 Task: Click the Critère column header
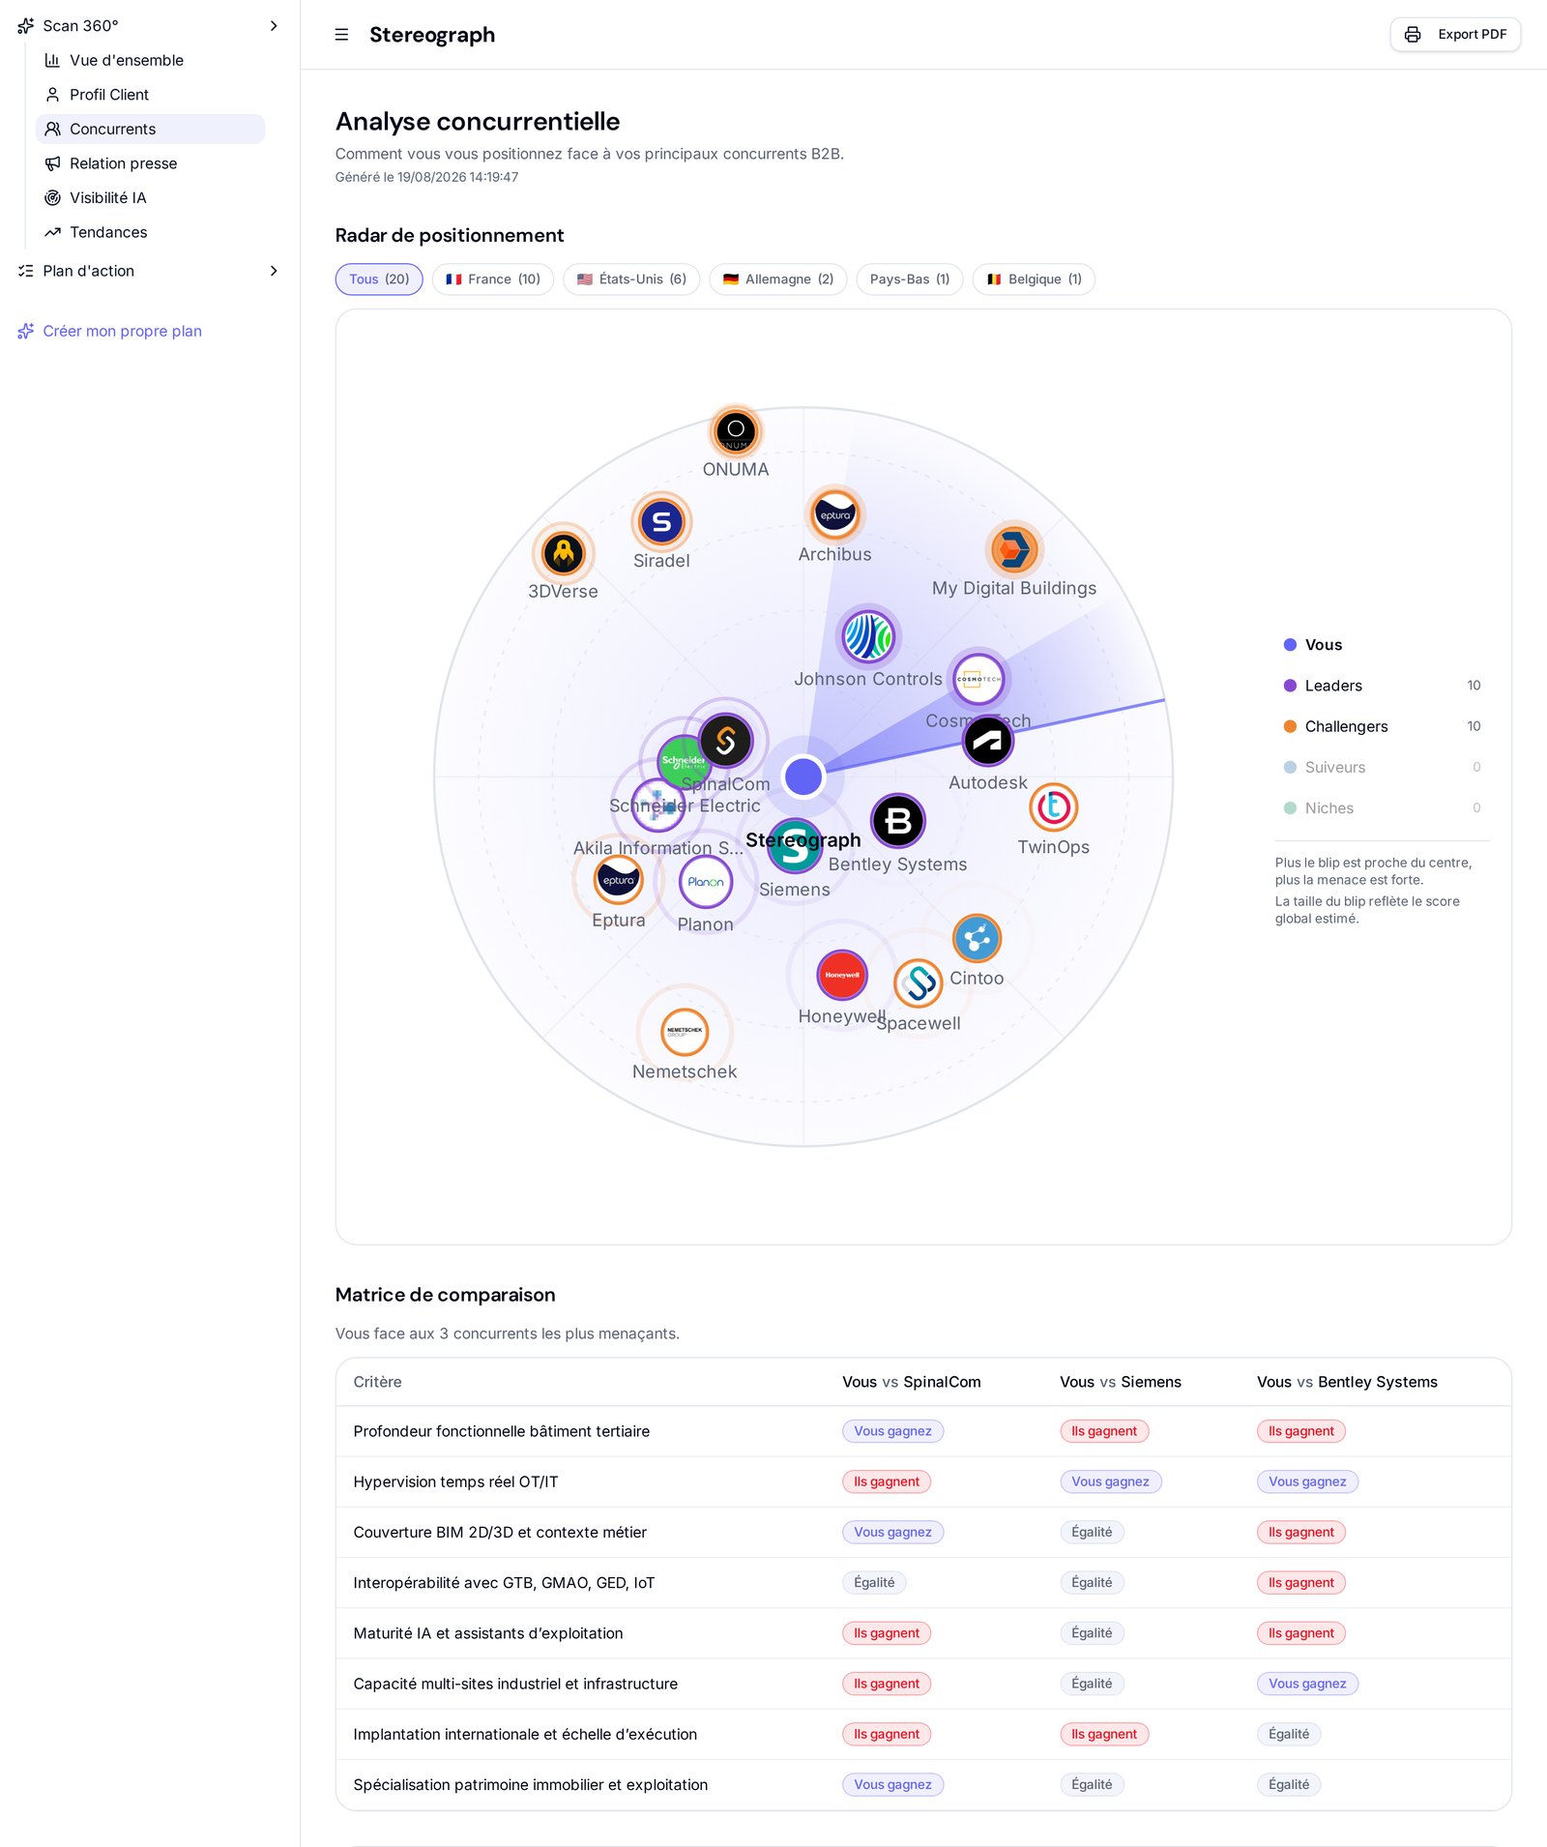click(x=377, y=1382)
